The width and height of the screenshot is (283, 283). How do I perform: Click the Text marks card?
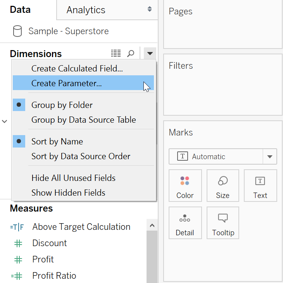(x=260, y=186)
